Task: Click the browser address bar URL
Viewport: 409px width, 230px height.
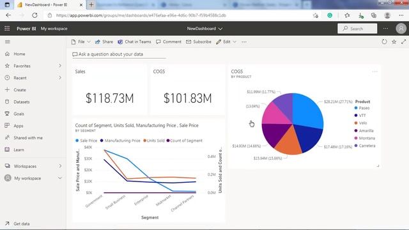Action: [x=141, y=15]
